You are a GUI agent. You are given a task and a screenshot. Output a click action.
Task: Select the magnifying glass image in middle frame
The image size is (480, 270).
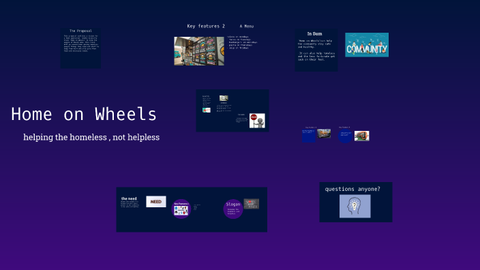[x=224, y=98]
